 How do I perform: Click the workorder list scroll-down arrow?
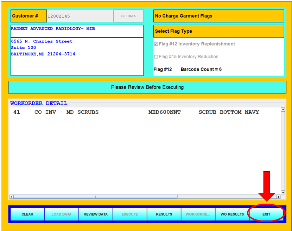283,192
